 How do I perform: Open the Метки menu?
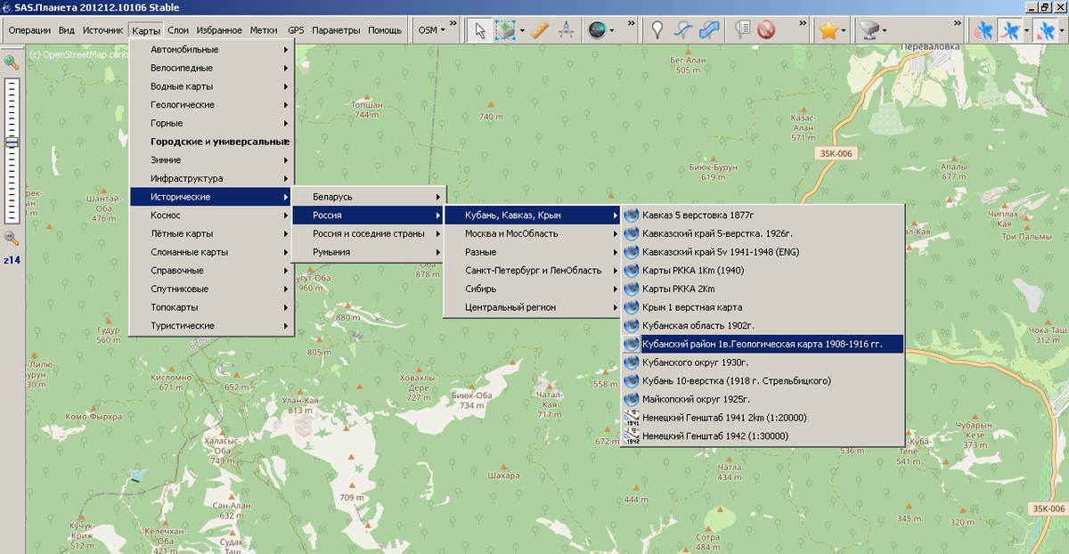pos(264,29)
